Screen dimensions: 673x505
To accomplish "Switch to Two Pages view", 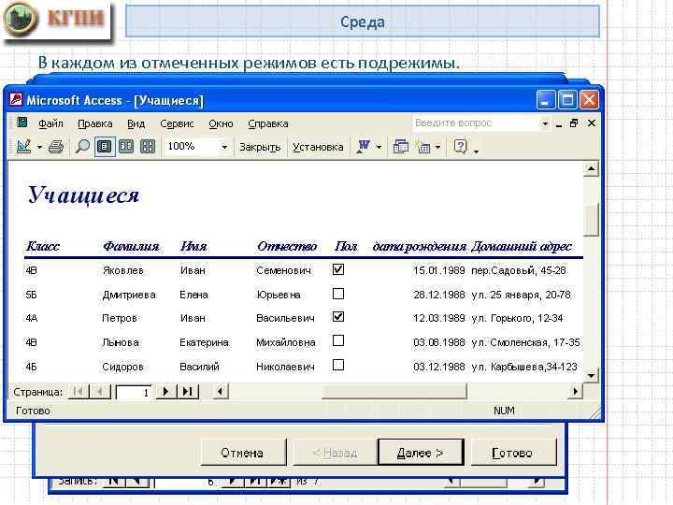I will pos(126,147).
